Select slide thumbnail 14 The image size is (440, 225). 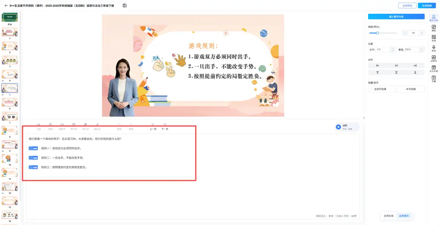coord(10,215)
